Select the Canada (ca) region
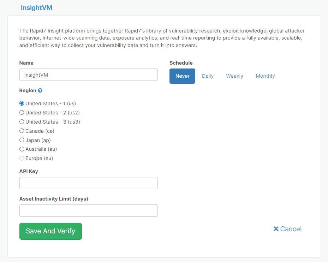The image size is (328, 262). [22, 131]
